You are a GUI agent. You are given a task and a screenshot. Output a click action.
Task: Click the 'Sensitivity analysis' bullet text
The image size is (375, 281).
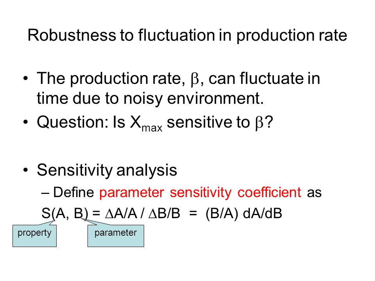click(x=107, y=171)
